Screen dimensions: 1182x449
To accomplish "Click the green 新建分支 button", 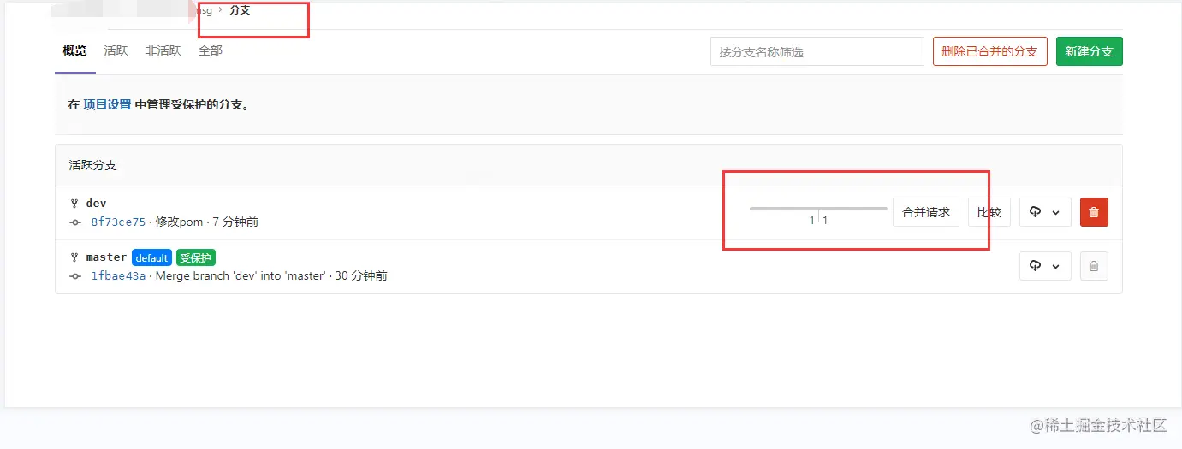I will pos(1090,51).
